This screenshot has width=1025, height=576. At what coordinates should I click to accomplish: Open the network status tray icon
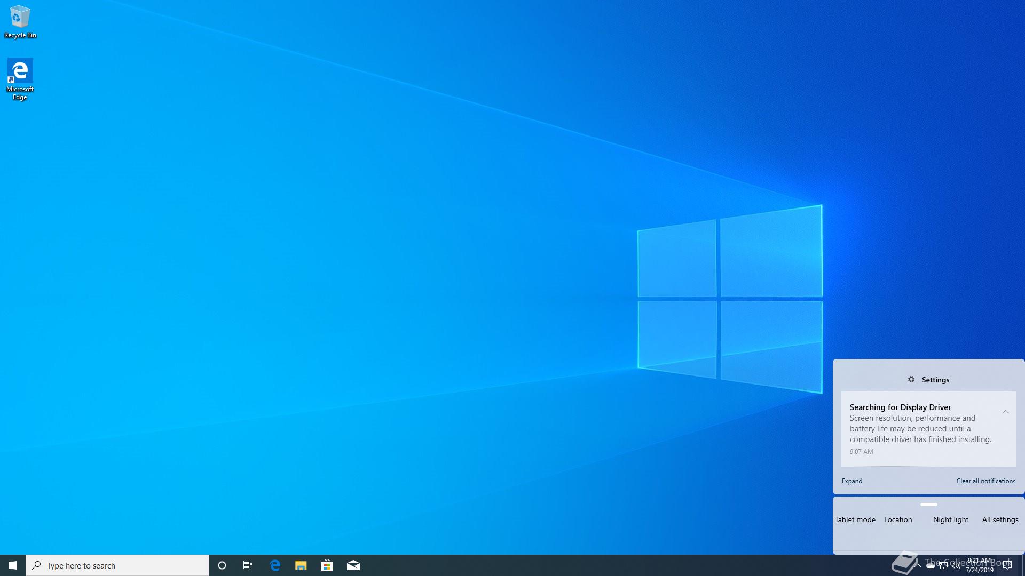(943, 565)
